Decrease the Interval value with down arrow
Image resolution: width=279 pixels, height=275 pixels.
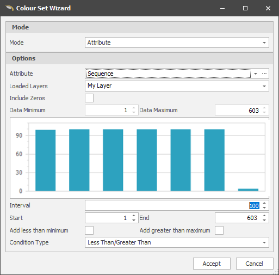(x=264, y=207)
